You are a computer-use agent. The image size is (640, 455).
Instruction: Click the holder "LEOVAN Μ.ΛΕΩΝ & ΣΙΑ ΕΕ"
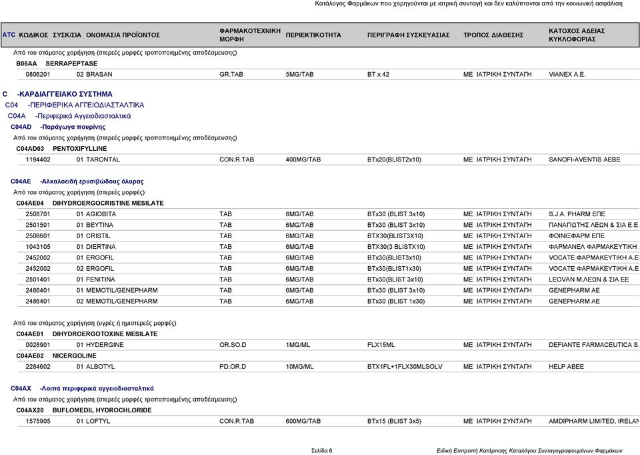pos(589,280)
